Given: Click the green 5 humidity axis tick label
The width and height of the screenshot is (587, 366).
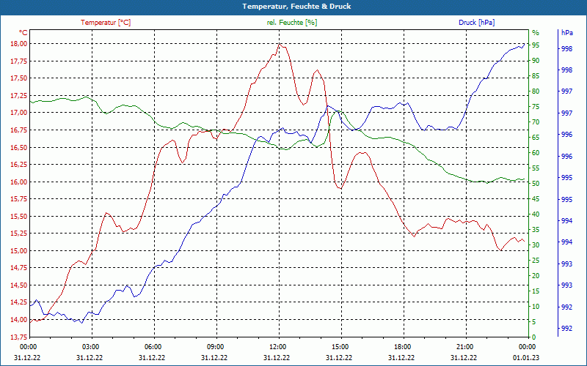Looking at the screenshot, I should tap(534, 322).
